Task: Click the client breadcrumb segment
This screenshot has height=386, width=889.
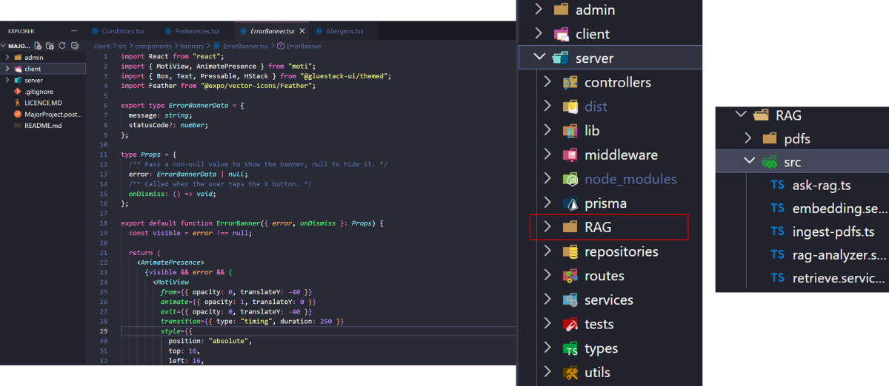Action: 101,46
